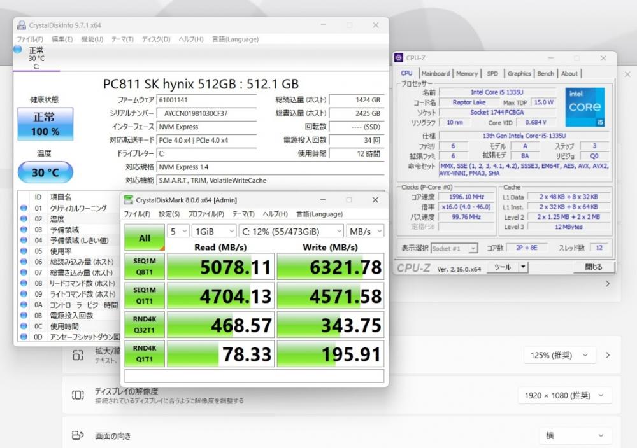Click the 閉じる button in CPU-Z
Screen dimensions: 637x448
pyautogui.click(x=593, y=268)
